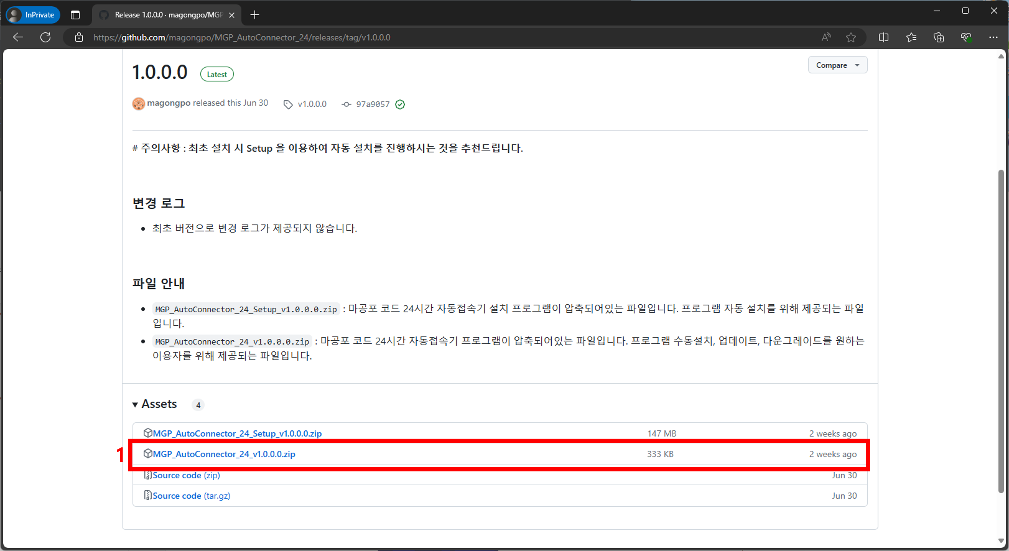View site information lock icon

(x=79, y=37)
